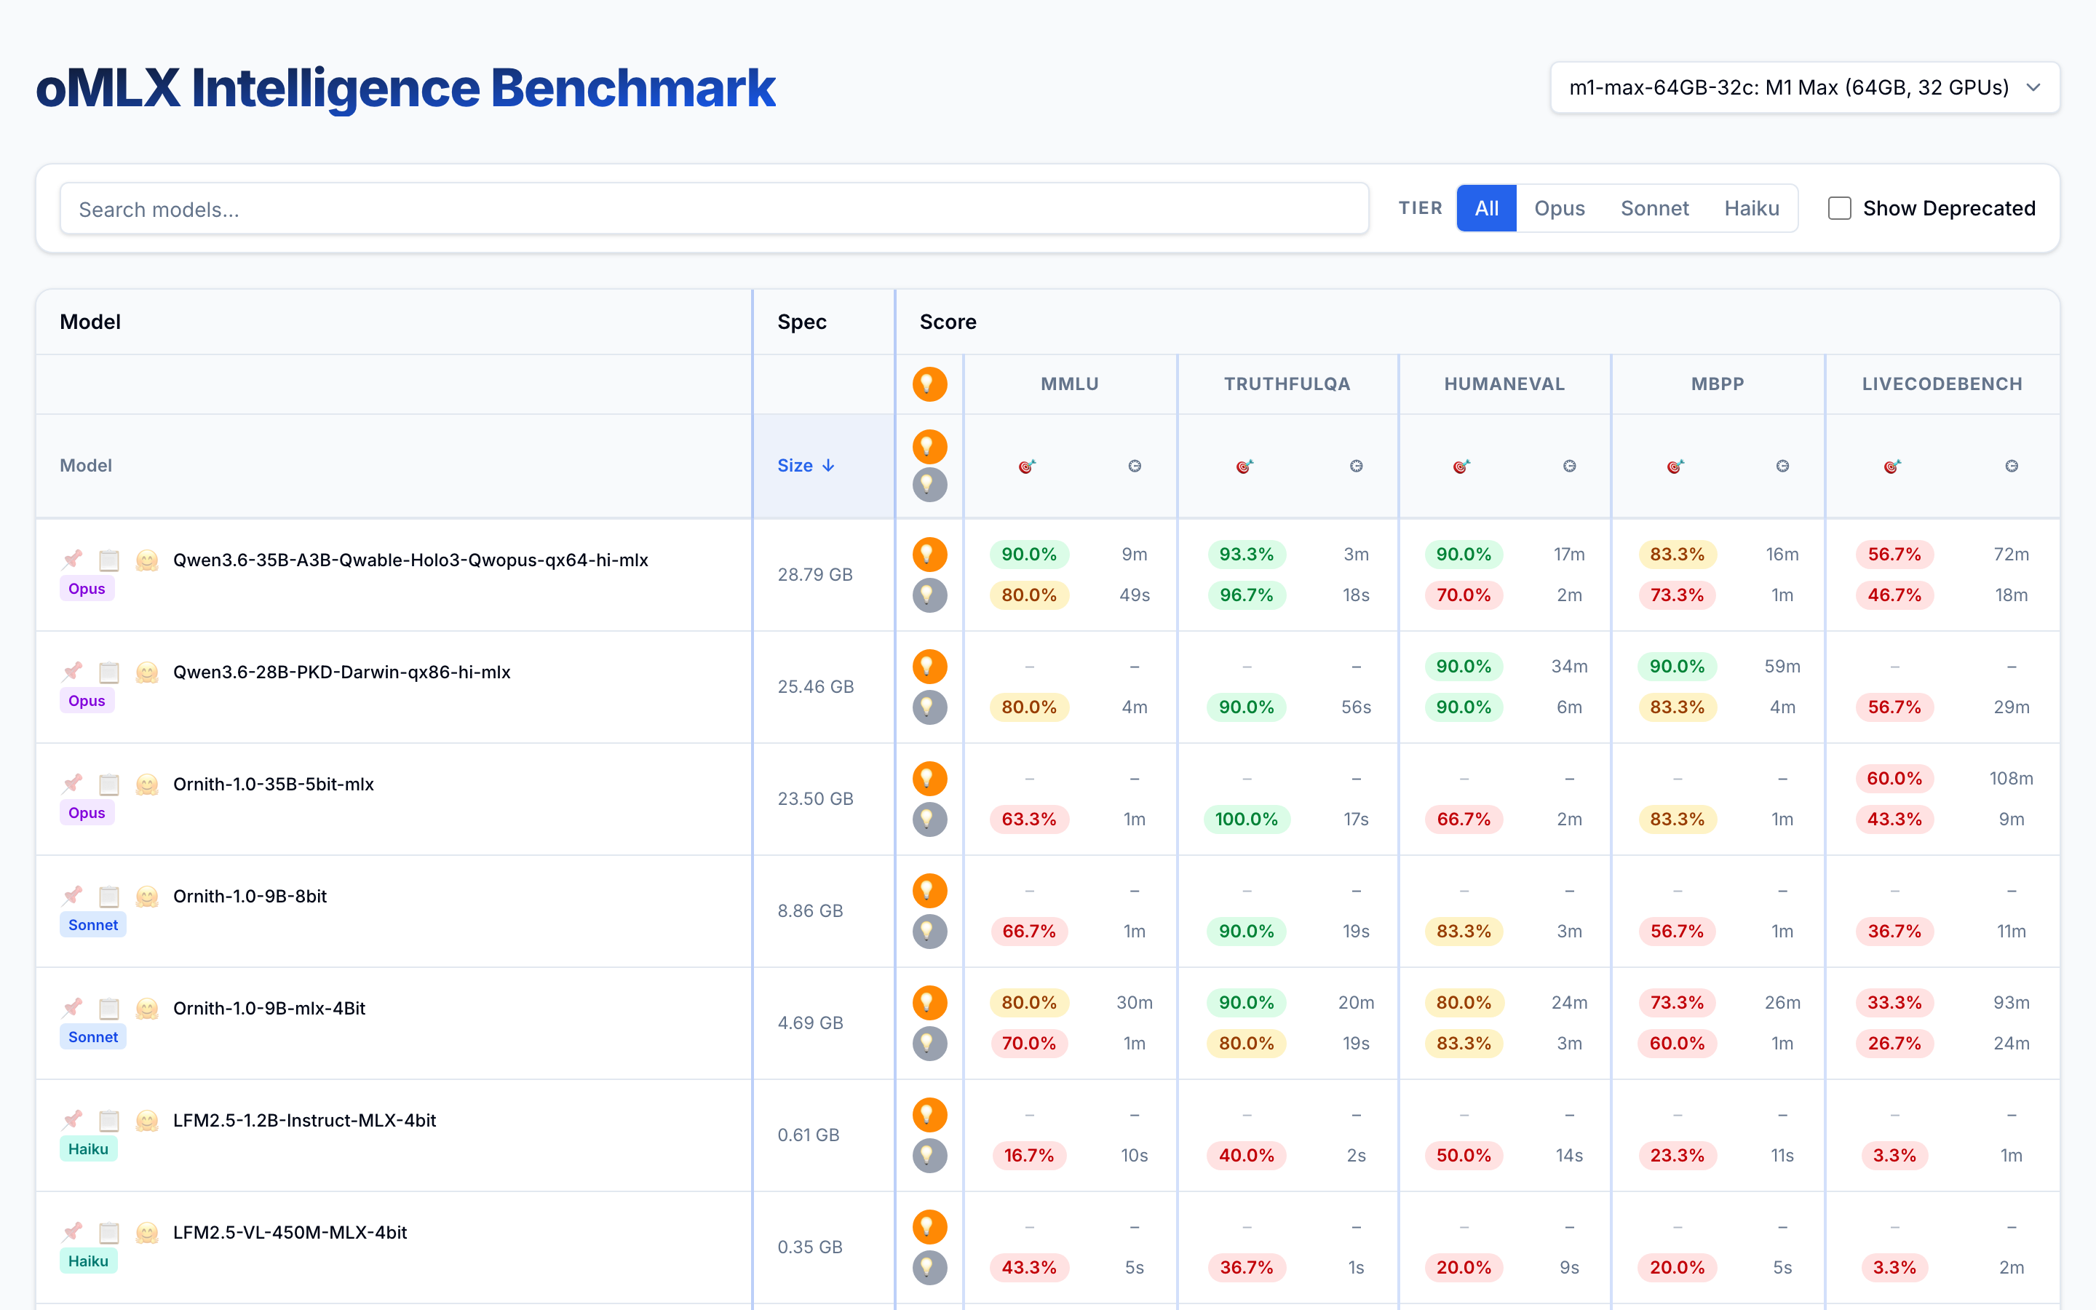
Task: Open the Qwen3.6-28B-PKD-Darwin-qx86-hi-mlx model link
Action: (341, 672)
